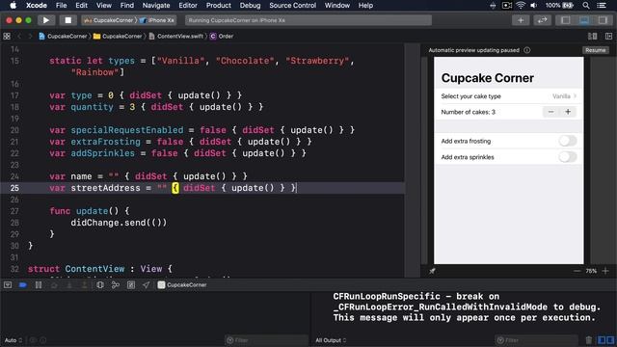The image size is (617, 347).
Task: Toggle the debug area panel button
Action: click(x=584, y=20)
